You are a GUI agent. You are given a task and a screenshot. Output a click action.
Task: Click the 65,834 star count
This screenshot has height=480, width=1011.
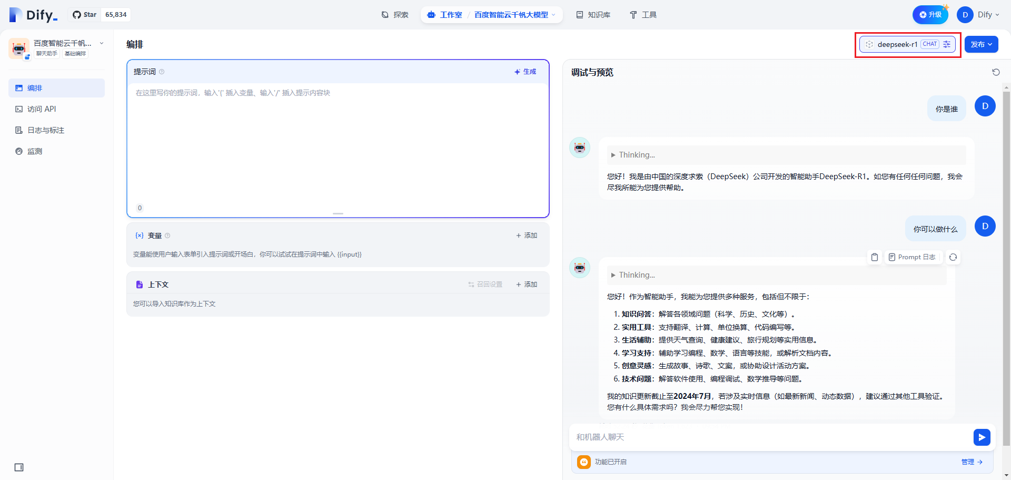116,15
